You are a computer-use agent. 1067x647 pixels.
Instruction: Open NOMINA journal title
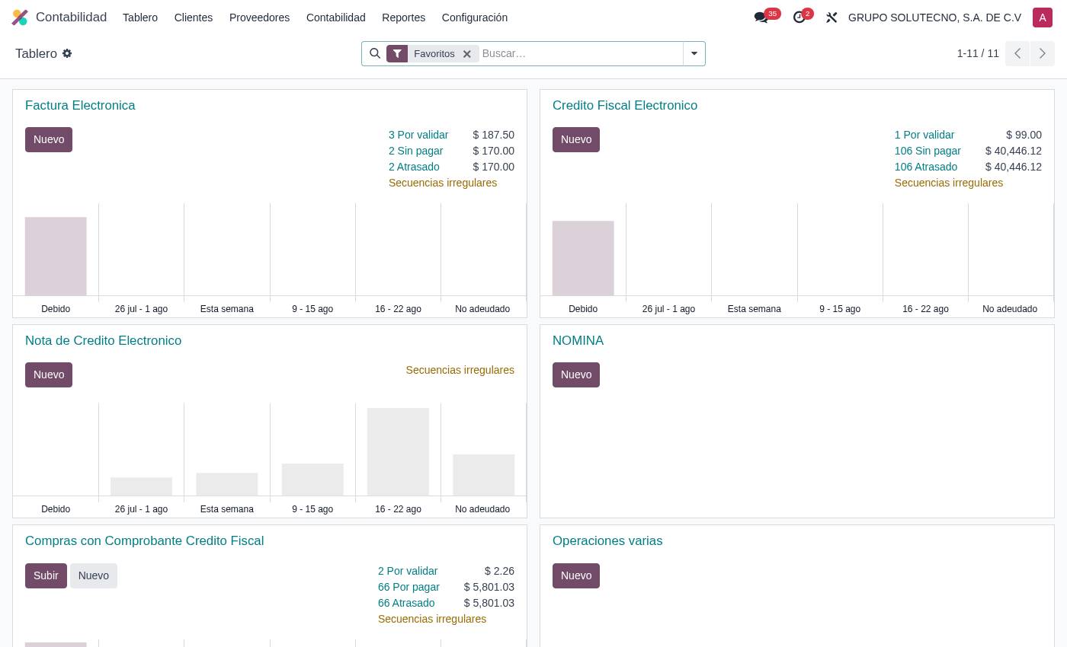coord(578,340)
